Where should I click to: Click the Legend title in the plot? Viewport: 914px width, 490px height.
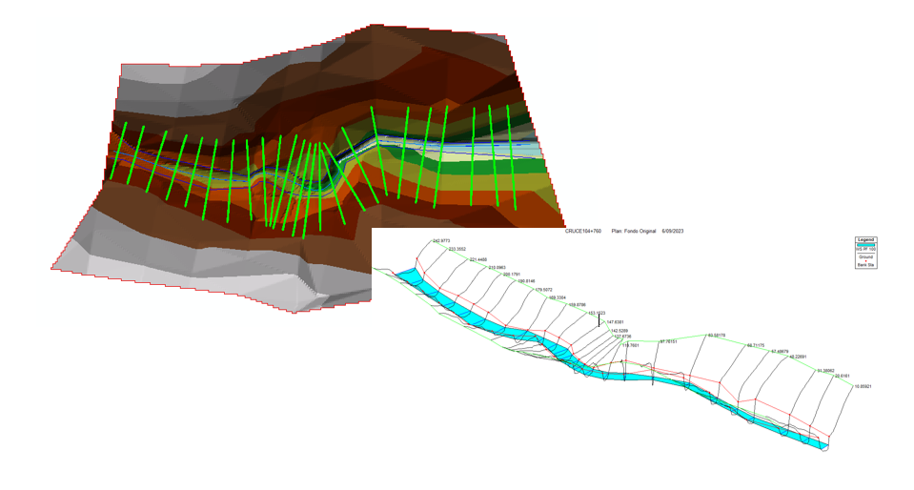(x=865, y=240)
